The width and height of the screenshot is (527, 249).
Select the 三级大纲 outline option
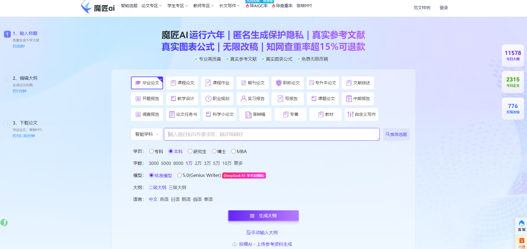tap(177, 188)
